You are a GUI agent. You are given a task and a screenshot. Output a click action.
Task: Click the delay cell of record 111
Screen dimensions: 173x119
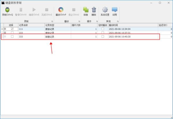[165, 29]
